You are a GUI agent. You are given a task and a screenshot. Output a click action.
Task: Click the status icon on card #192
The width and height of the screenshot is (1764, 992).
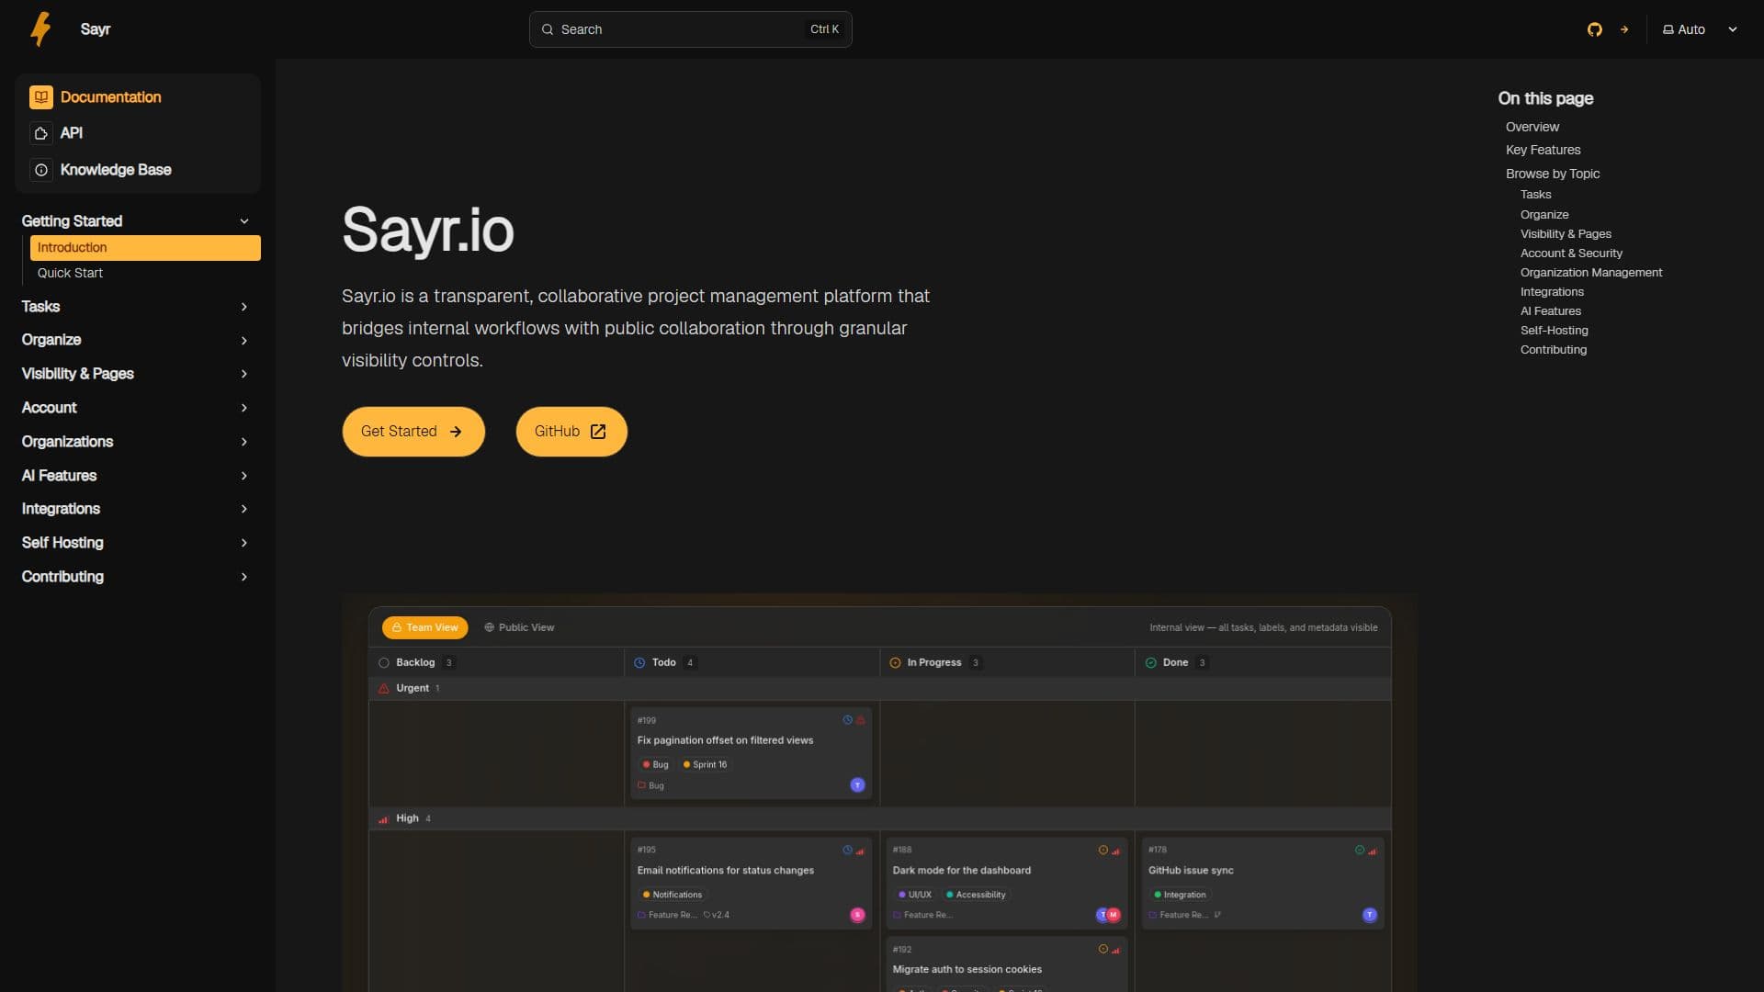point(1102,950)
